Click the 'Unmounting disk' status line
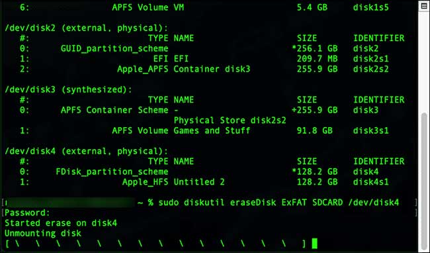430x253 pixels. [43, 233]
